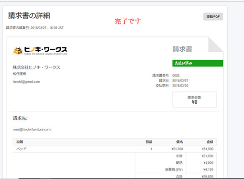The width and height of the screenshot is (244, 179).
Task: Click the ベッド item description
Action: pyautogui.click(x=21, y=149)
